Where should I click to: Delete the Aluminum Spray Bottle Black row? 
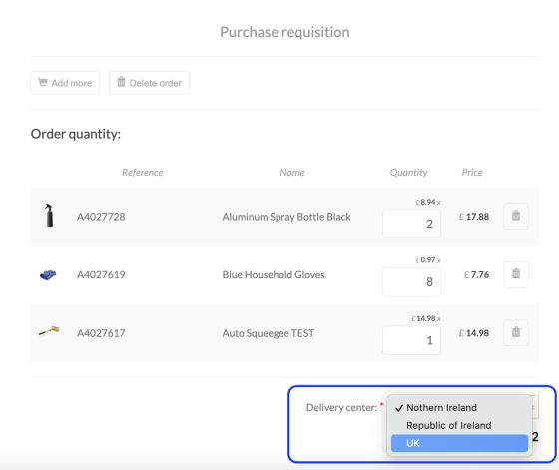tap(515, 216)
